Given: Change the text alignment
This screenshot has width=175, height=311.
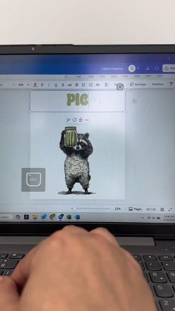Looking at the screenshot, I should point(77,85).
